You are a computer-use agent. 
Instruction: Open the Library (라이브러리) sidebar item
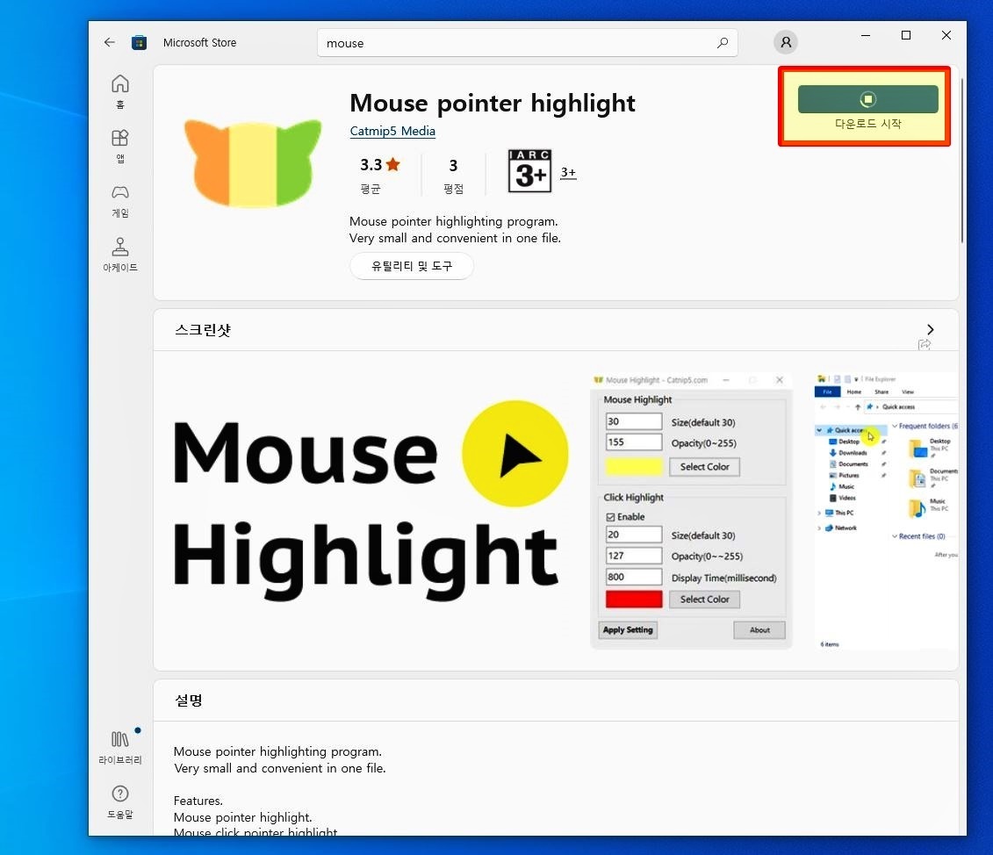[x=119, y=747]
